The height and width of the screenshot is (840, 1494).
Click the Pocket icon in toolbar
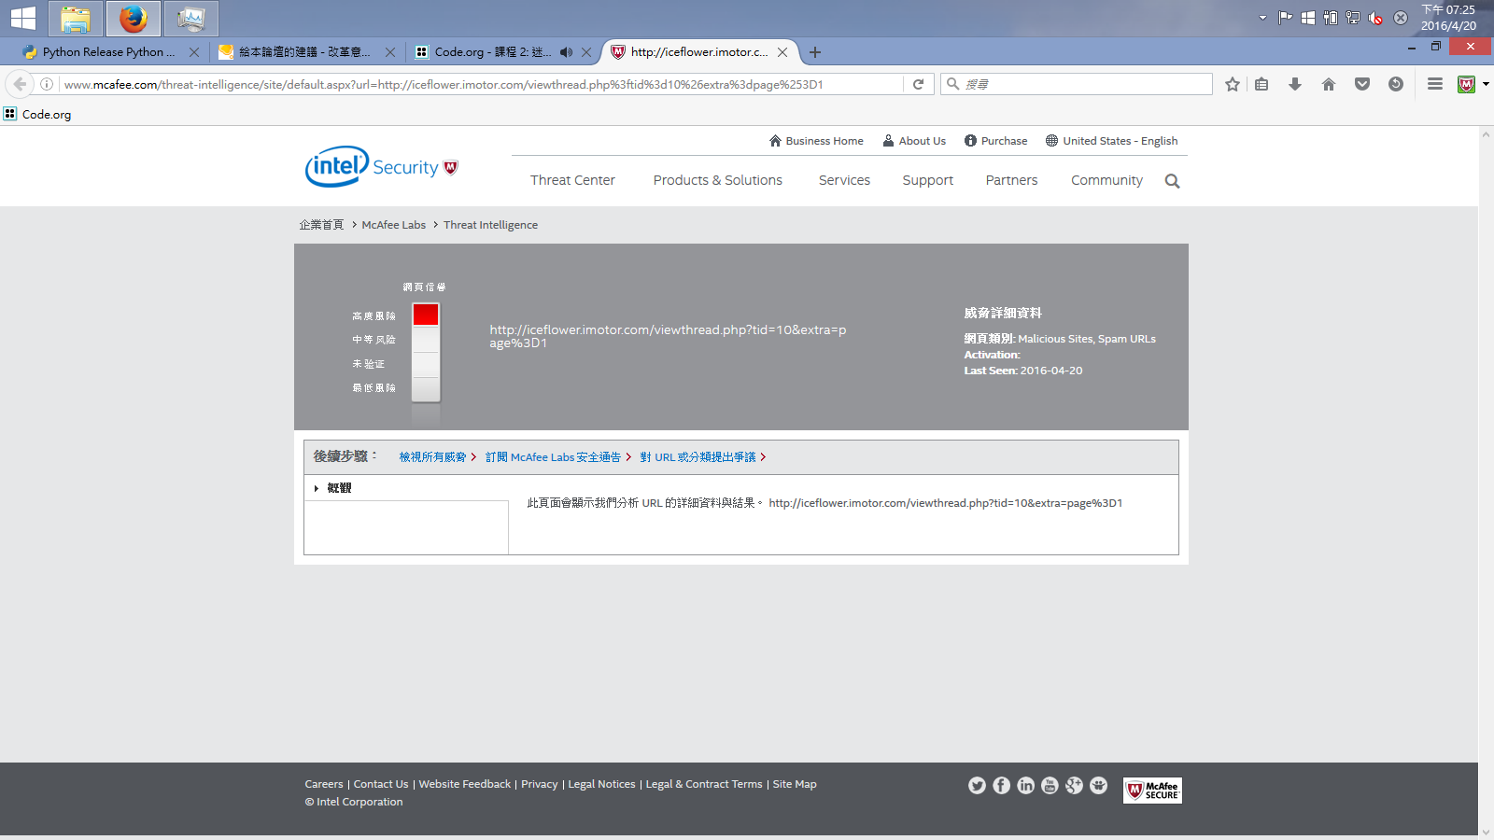[1362, 84]
